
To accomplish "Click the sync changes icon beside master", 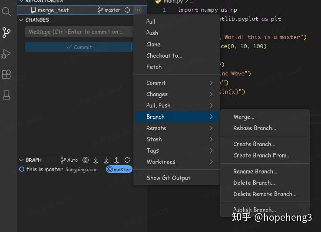I will (127, 10).
